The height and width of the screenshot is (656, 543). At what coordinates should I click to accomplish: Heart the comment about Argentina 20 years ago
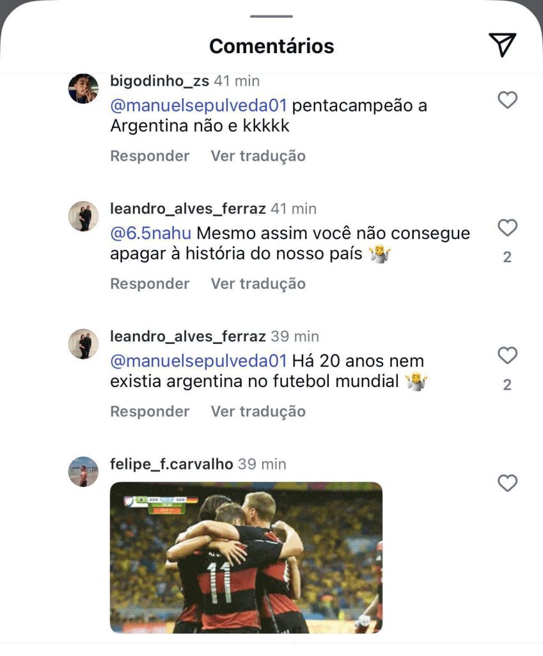pos(507,355)
